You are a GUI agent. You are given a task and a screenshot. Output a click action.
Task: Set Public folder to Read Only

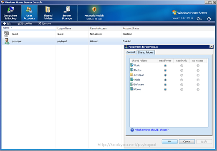pos(182,80)
